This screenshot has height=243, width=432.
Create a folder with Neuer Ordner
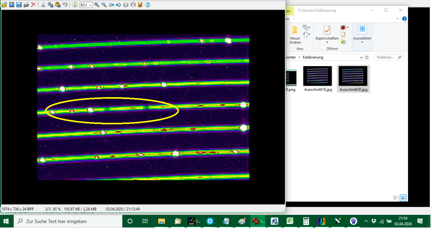click(295, 35)
